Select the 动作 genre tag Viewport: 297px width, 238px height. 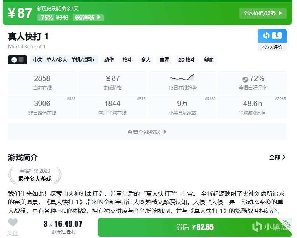109,60
